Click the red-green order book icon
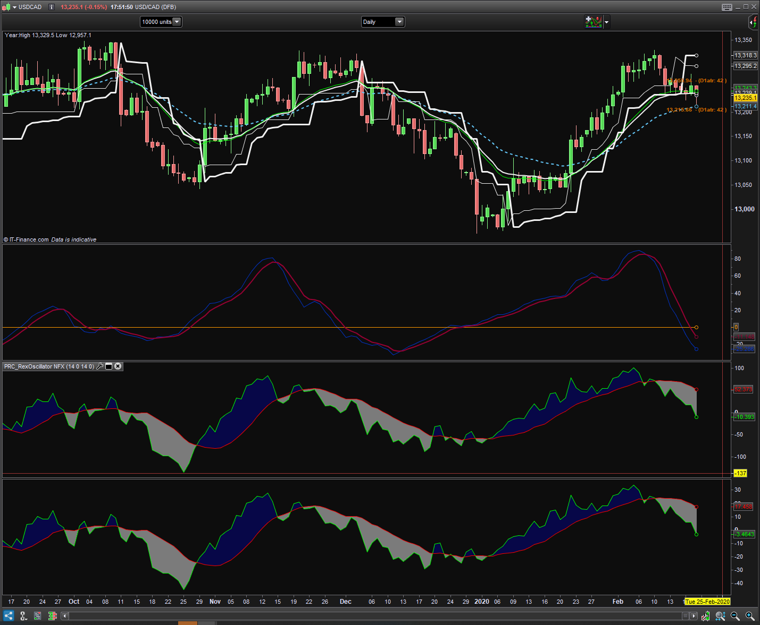 pyautogui.click(x=52, y=616)
